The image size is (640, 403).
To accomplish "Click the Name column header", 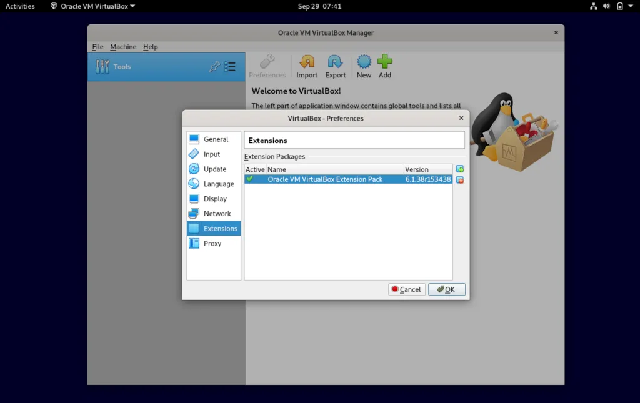I will (x=335, y=169).
